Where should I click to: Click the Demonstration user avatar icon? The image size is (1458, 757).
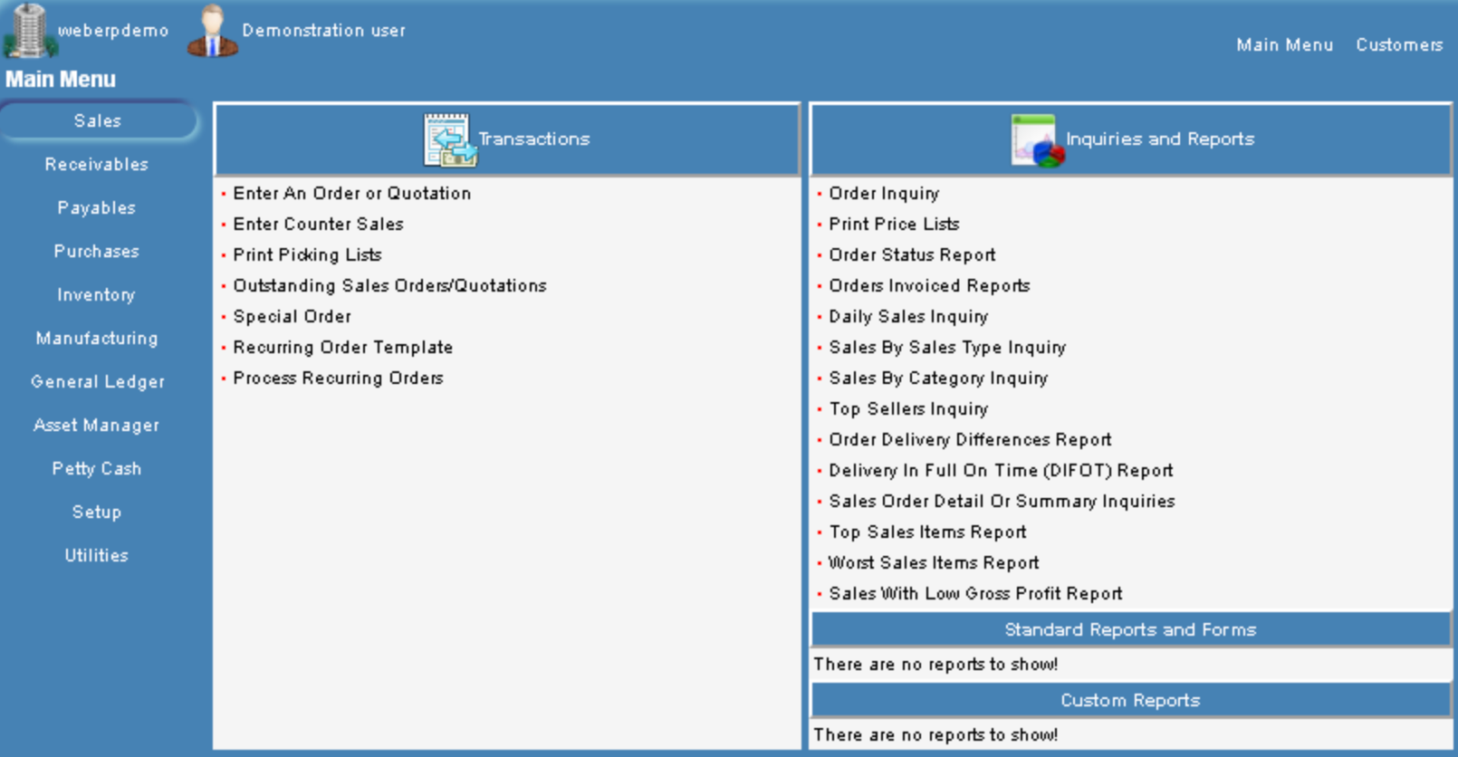(212, 31)
